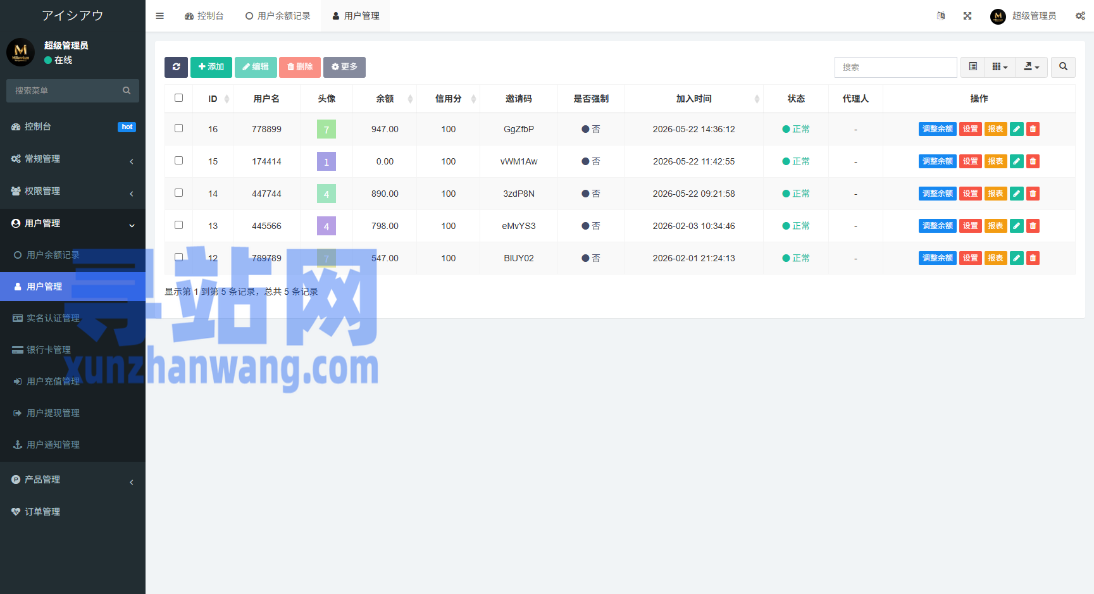This screenshot has height=594, width=1094.
Task: Delete user 445566 with red trash icon
Action: click(1033, 226)
